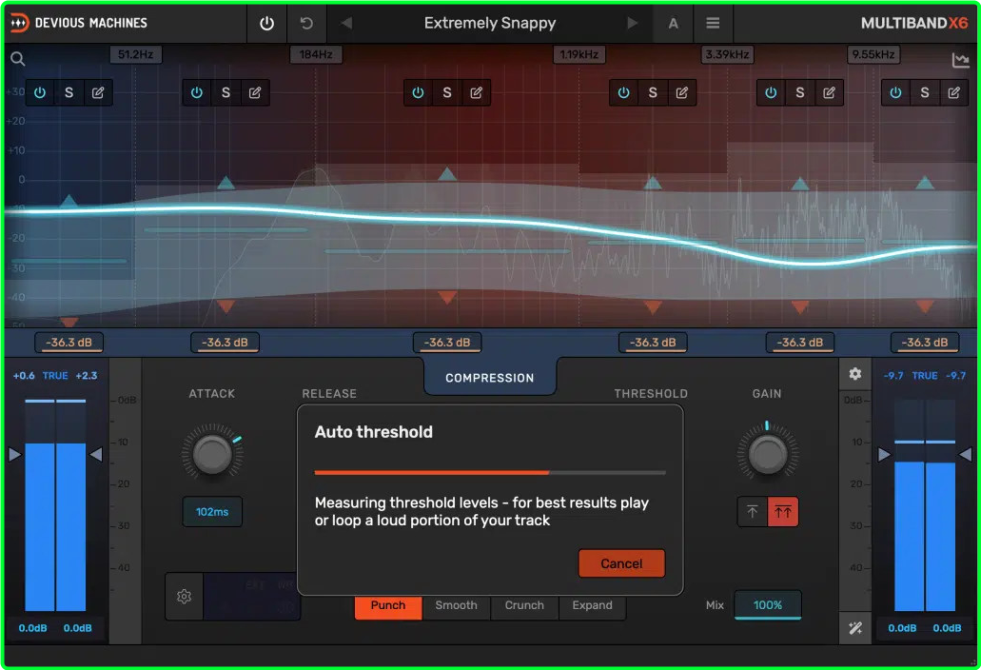Click the magic wand auto icon
Image resolution: width=981 pixels, height=670 pixels.
coord(855,628)
